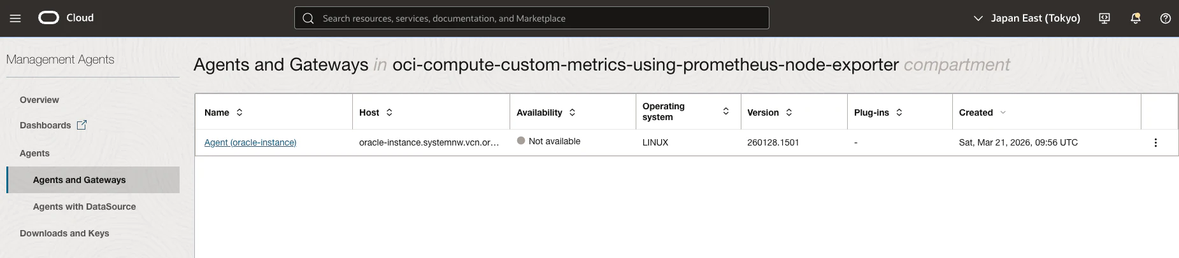Open the Agent (oracle-instance) link

click(250, 142)
